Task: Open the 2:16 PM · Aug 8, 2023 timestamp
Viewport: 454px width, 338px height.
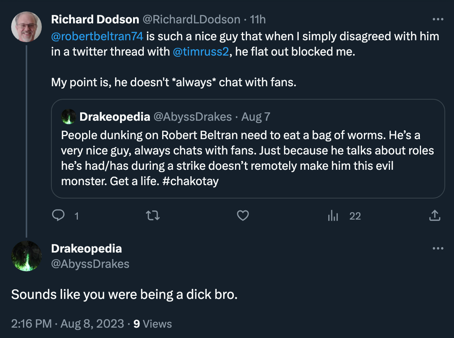Action: point(67,324)
